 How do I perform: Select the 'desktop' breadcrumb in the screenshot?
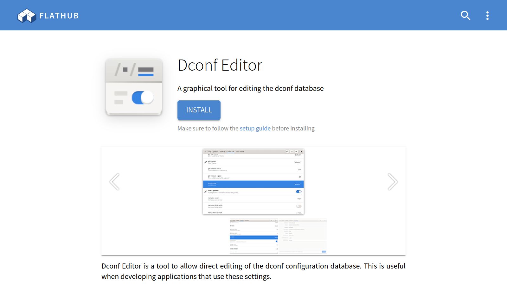click(x=222, y=152)
